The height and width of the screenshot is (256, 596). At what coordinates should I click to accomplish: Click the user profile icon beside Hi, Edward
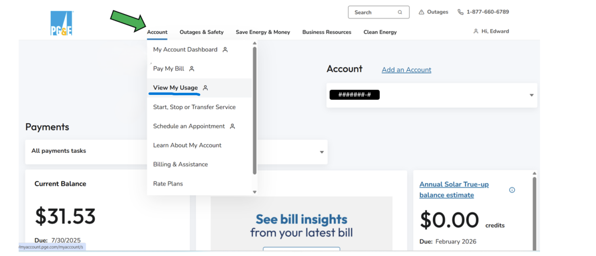pos(476,31)
